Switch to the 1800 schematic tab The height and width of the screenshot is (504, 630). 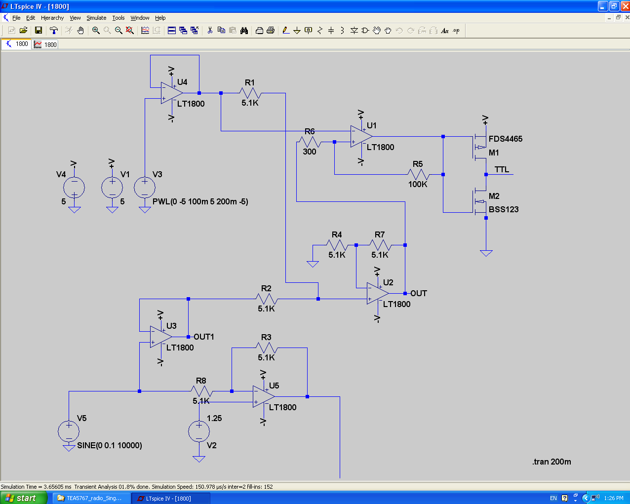pyautogui.click(x=16, y=44)
